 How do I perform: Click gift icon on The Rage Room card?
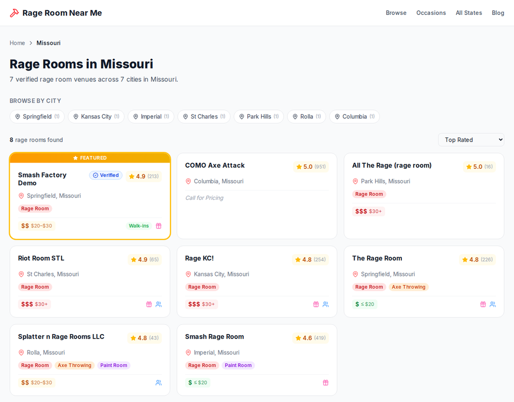[483, 304]
